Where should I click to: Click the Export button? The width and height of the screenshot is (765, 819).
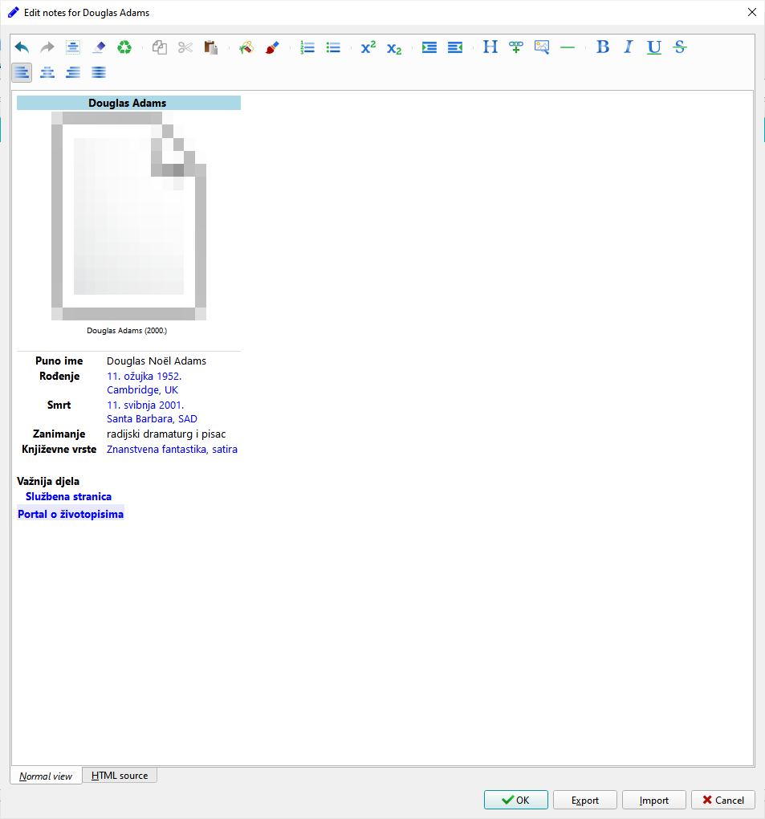tap(585, 800)
